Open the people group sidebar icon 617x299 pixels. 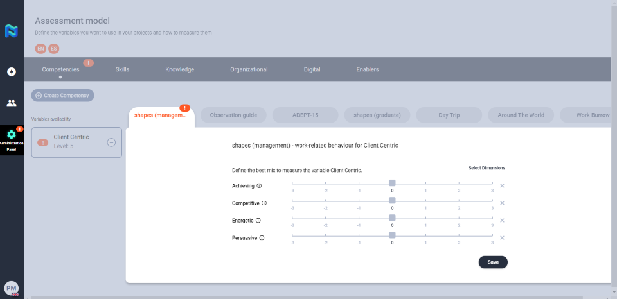point(12,103)
